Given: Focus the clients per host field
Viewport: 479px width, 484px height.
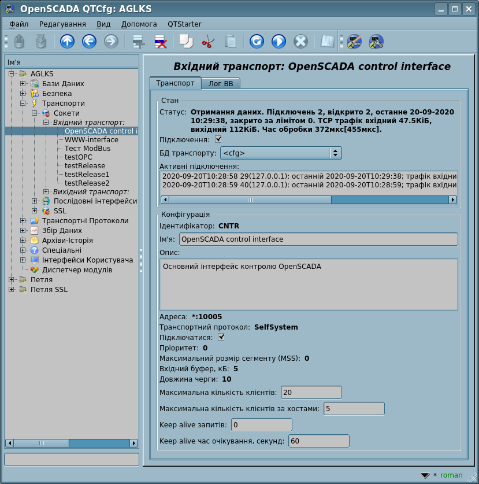Looking at the screenshot, I should pos(354,409).
